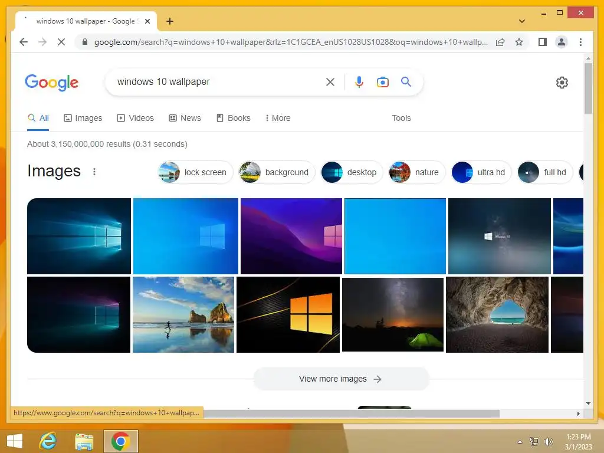Switch to the Books tab
Viewport: 604px width, 453px height.
(234, 118)
